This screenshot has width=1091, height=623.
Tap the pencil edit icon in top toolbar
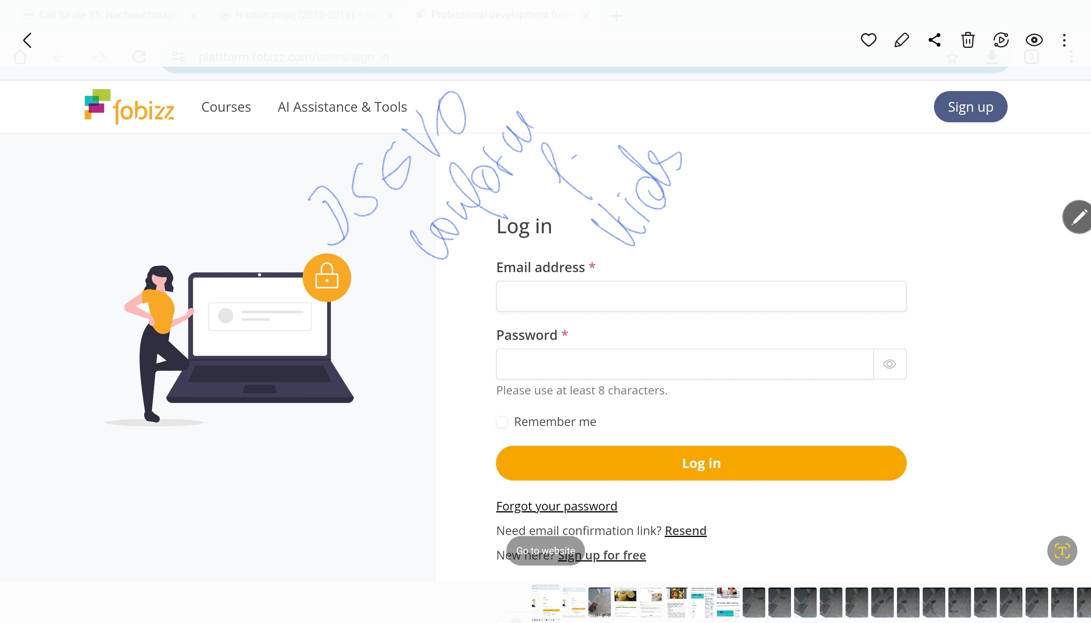[901, 40]
